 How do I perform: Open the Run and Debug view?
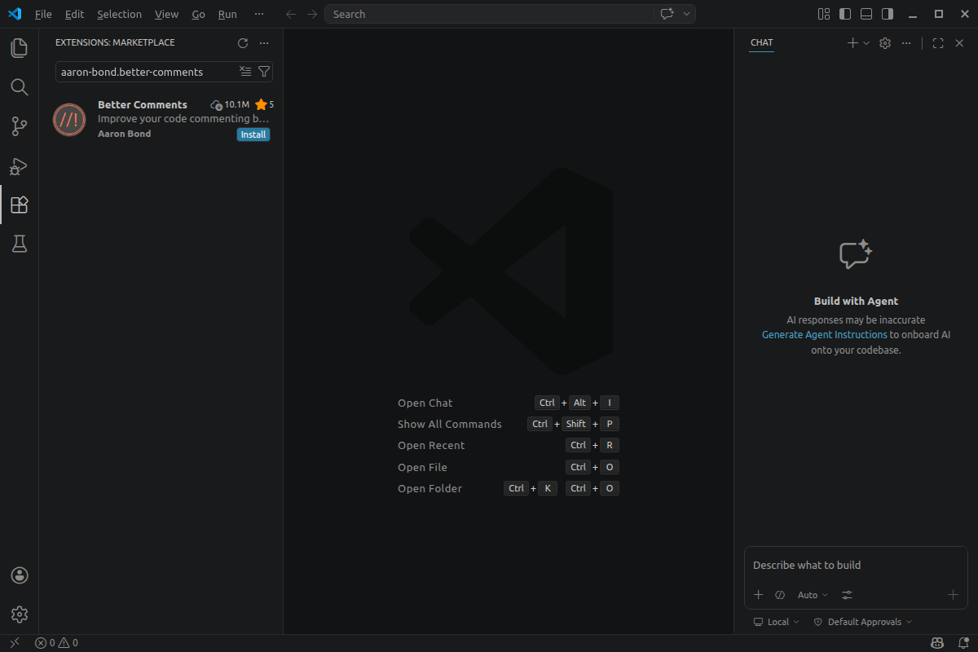[x=19, y=165]
